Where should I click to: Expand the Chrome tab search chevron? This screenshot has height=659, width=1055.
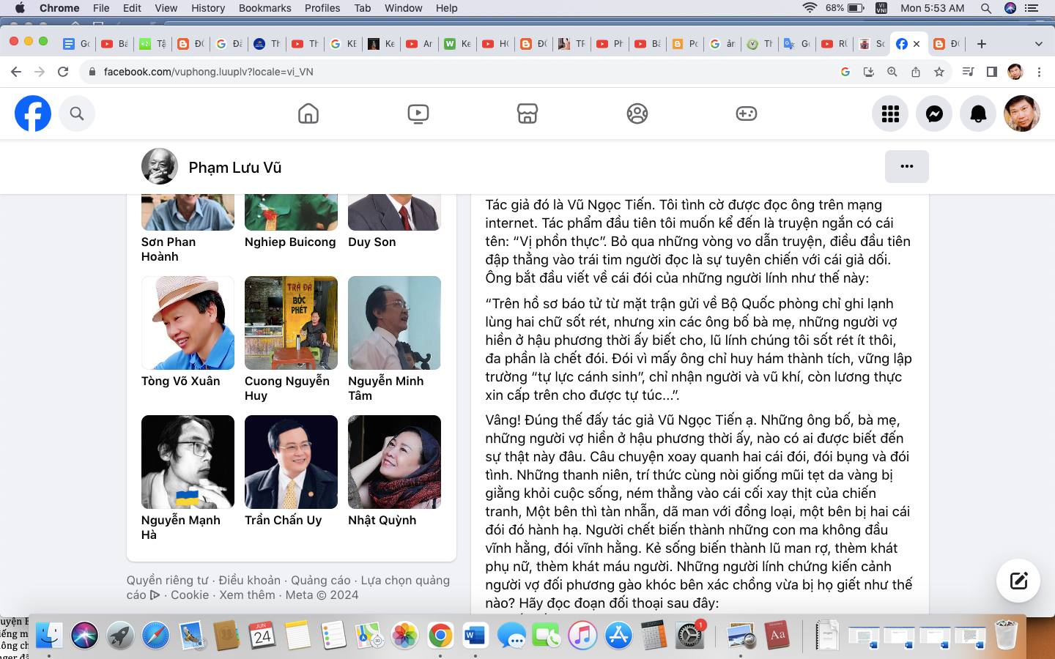[1038, 44]
